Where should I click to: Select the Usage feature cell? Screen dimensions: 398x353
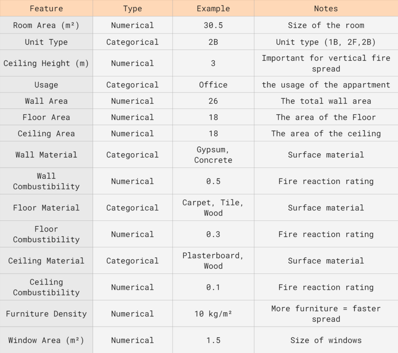46,85
